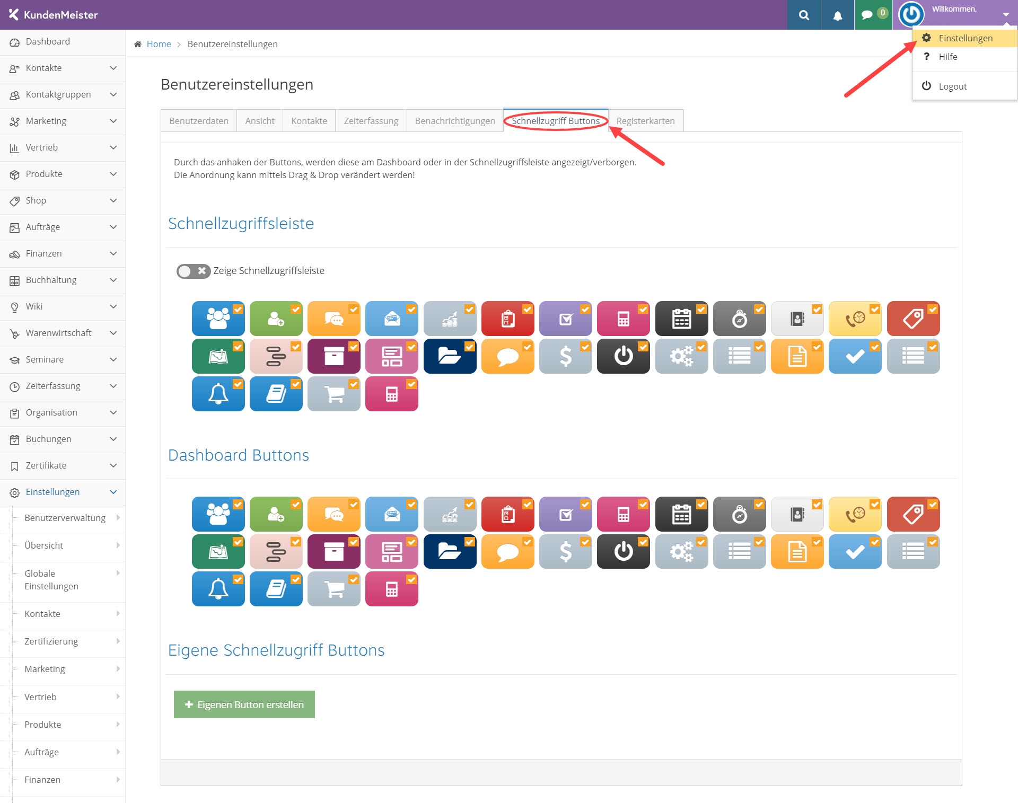
Task: Uncheck the bell button checkbox in Schnellzugriffsleiste
Action: 238,384
